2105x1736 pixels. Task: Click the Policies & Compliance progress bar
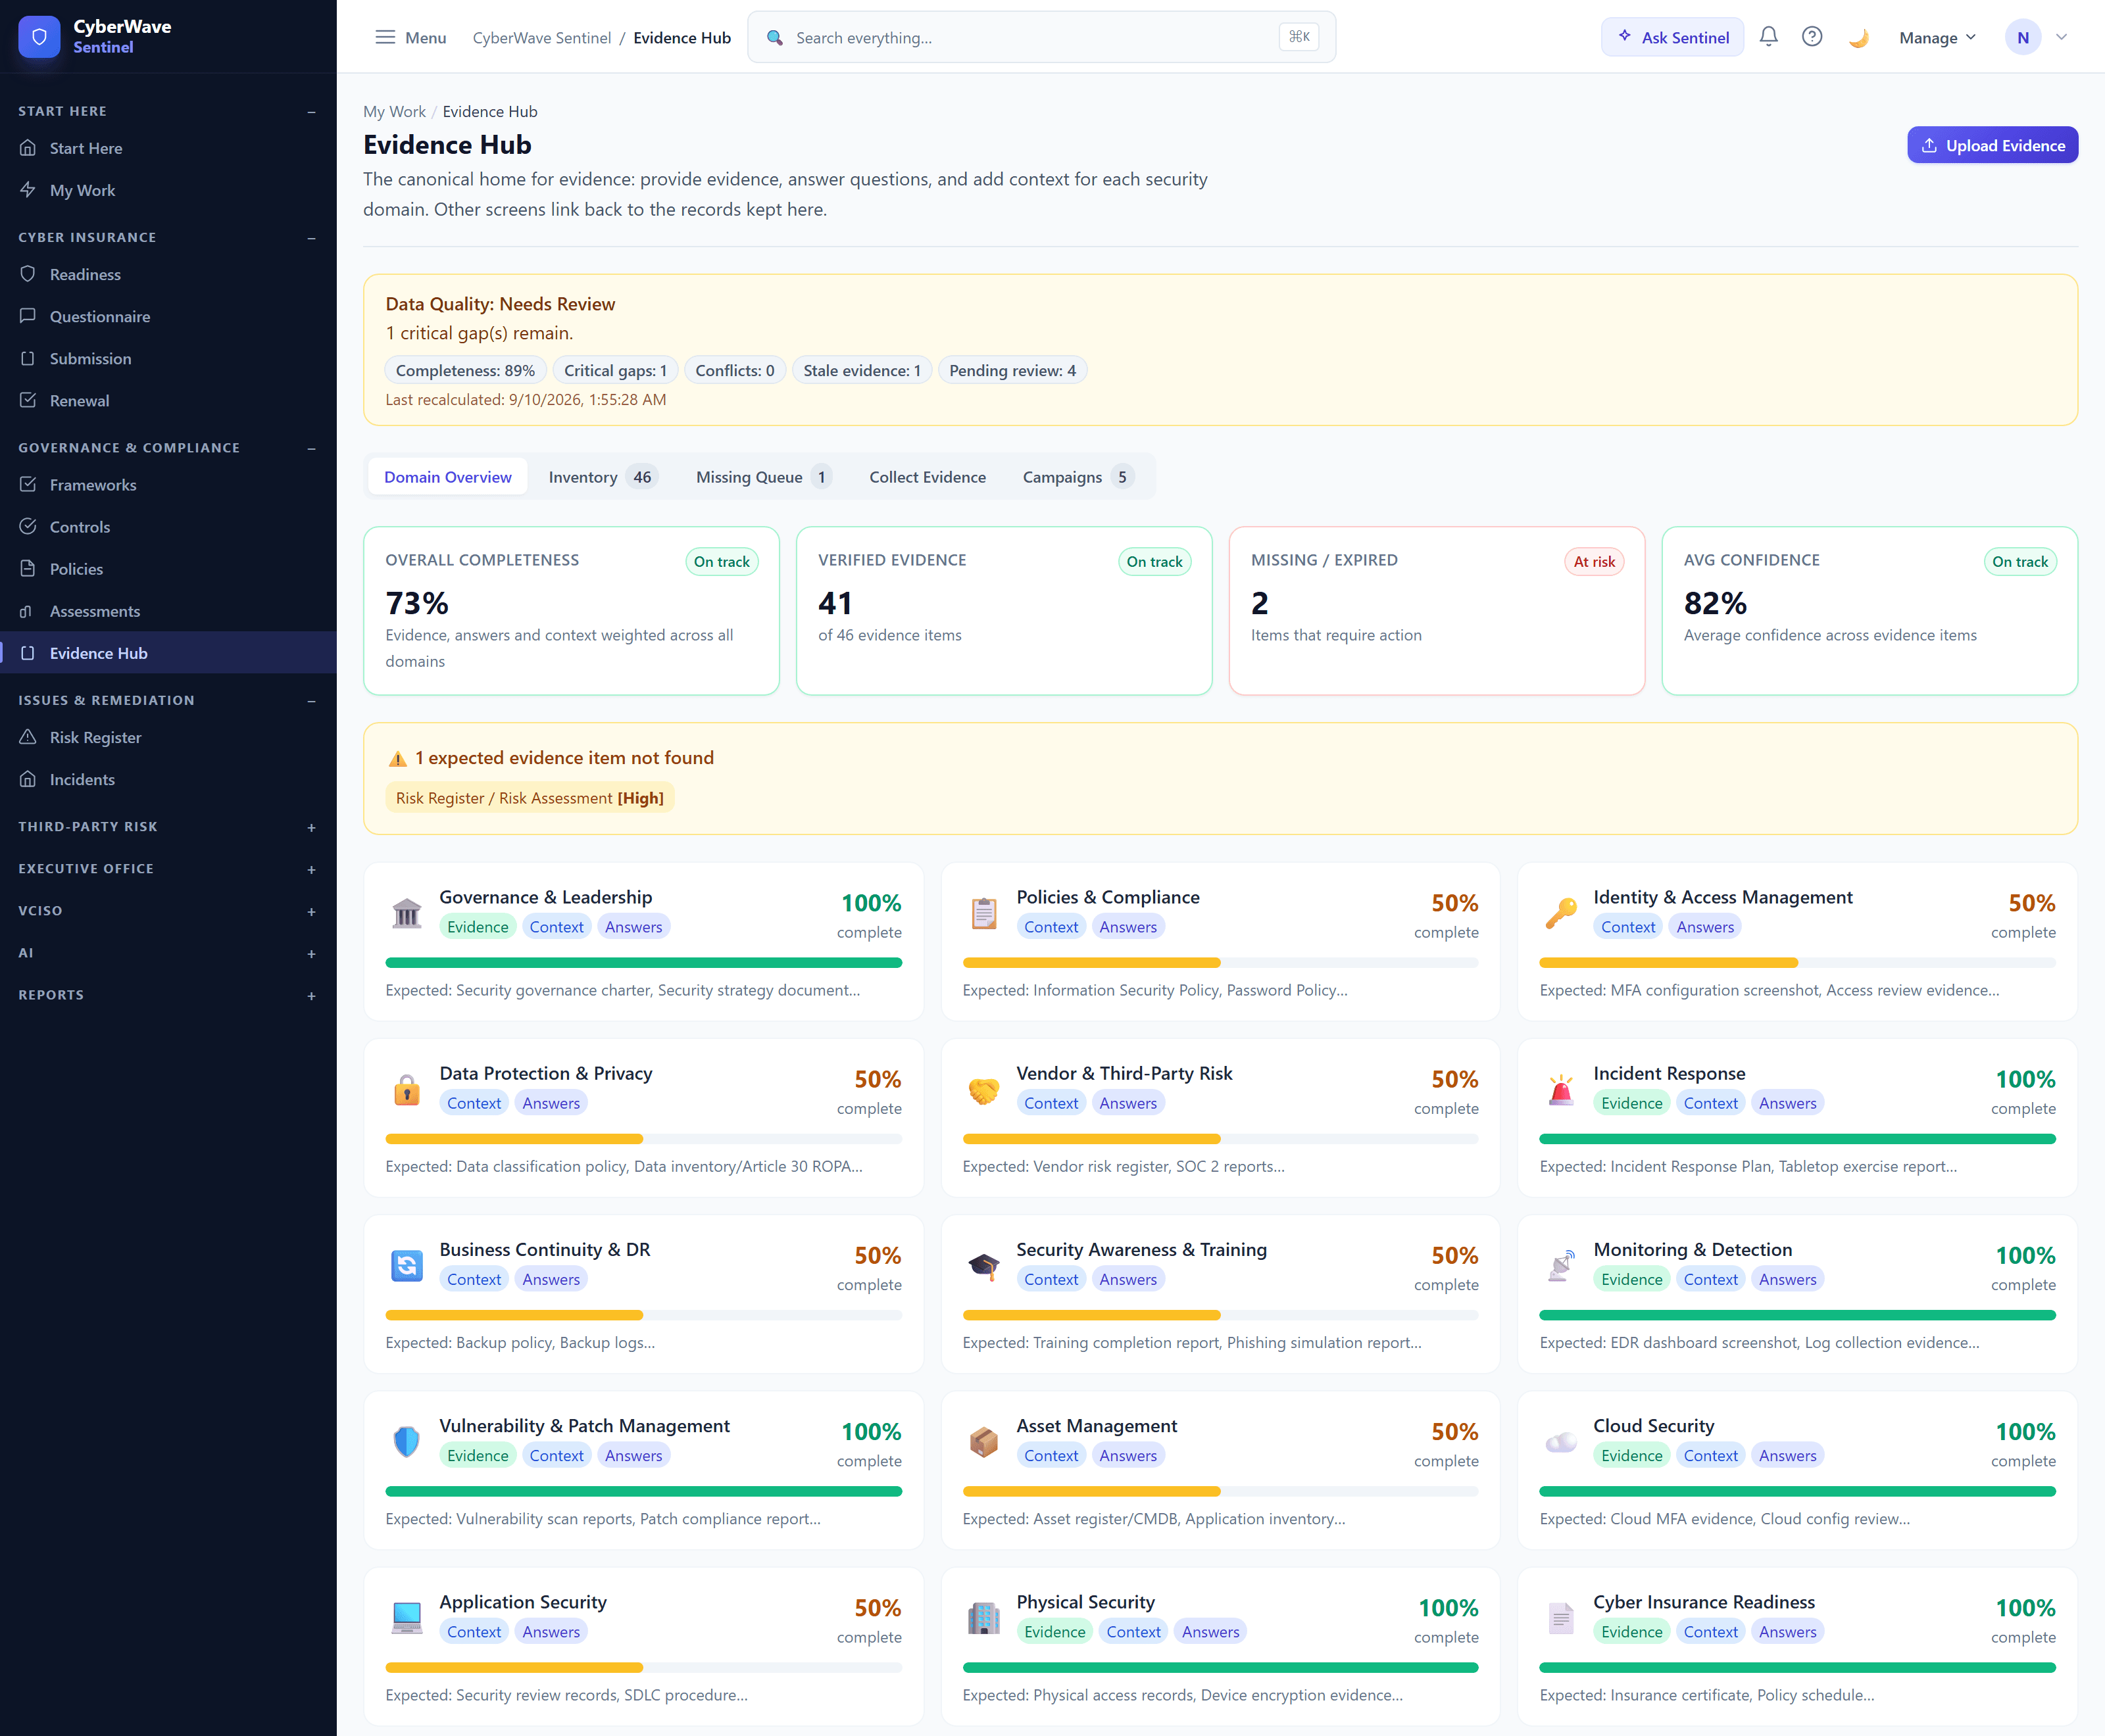tap(1220, 963)
